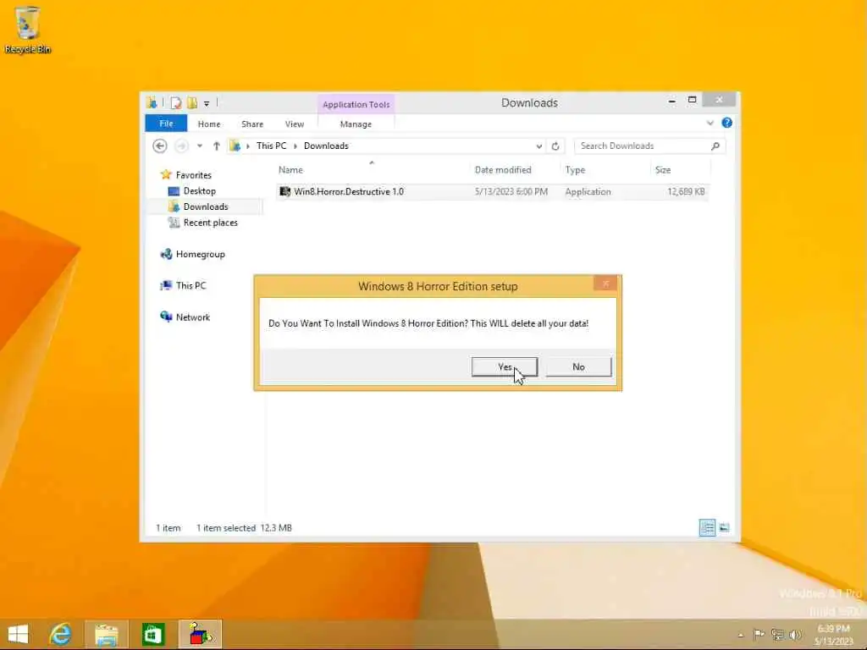
Task: Click the taskbar clock and date
Action: point(834,635)
